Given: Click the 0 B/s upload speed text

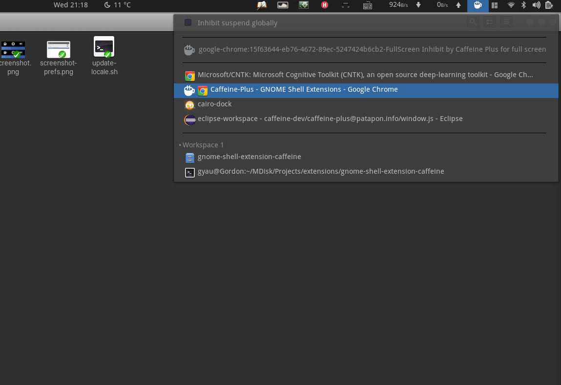Looking at the screenshot, I should tap(442, 5).
